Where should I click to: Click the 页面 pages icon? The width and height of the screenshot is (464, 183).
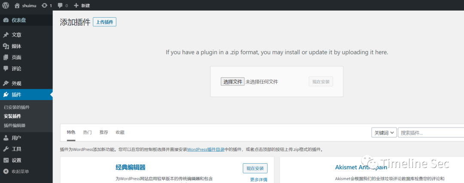pyautogui.click(x=6, y=58)
